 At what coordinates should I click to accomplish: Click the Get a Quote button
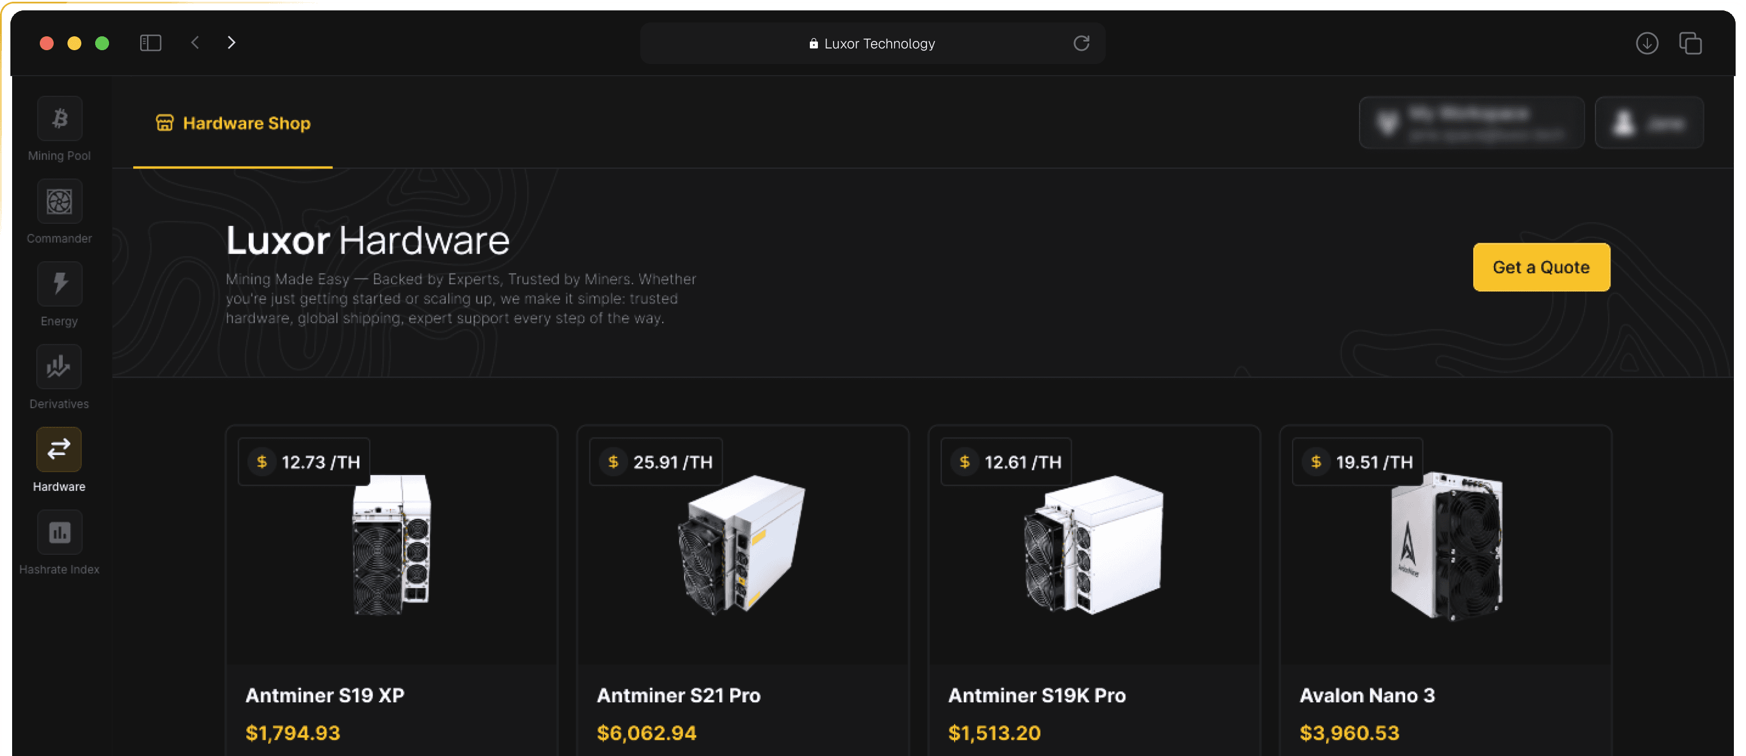[x=1541, y=266]
